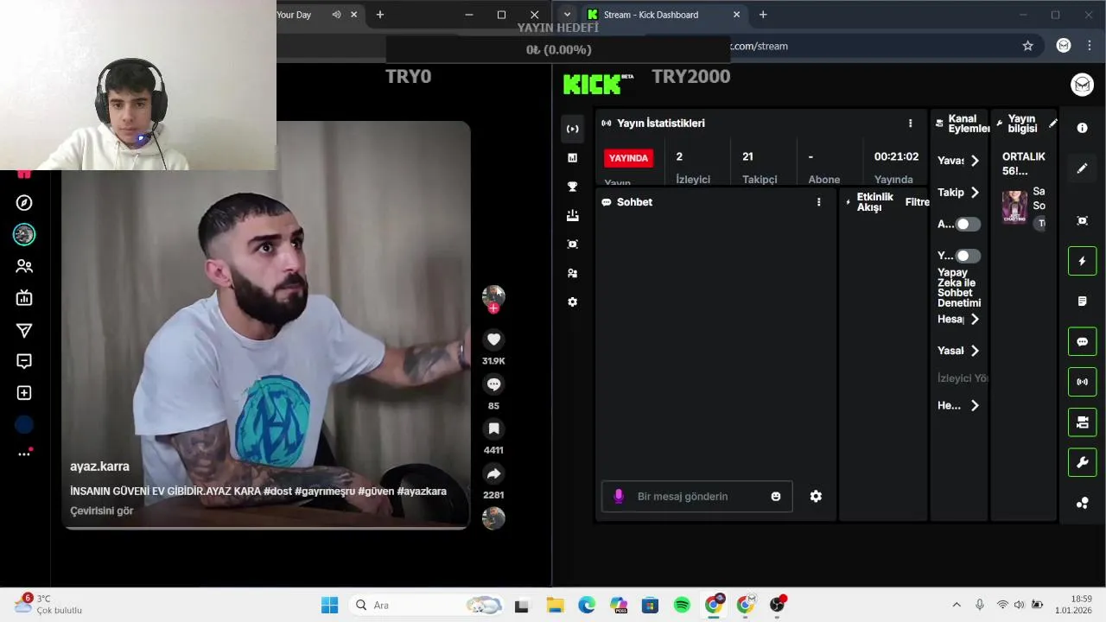This screenshot has width=1106, height=622.
Task: Follow creator with red plus badge
Action: pyautogui.click(x=493, y=308)
